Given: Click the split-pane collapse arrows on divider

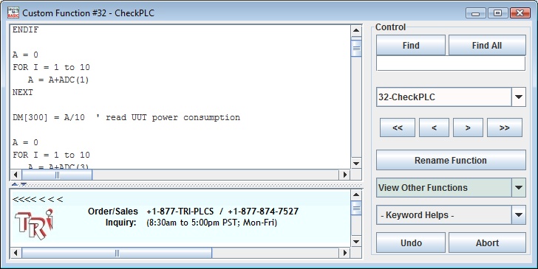Looking at the screenshot, I should point(19,184).
